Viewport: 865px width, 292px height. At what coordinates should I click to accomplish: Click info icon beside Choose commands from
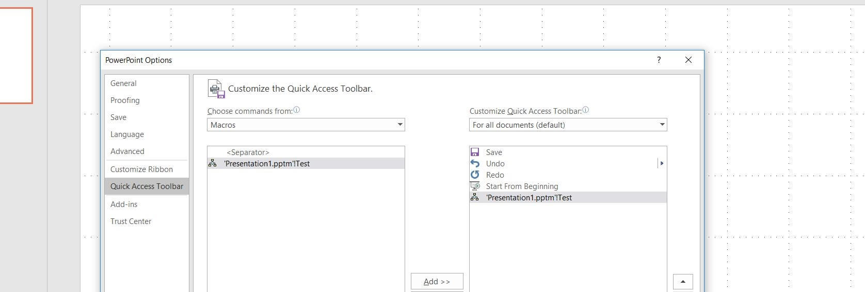pyautogui.click(x=297, y=110)
